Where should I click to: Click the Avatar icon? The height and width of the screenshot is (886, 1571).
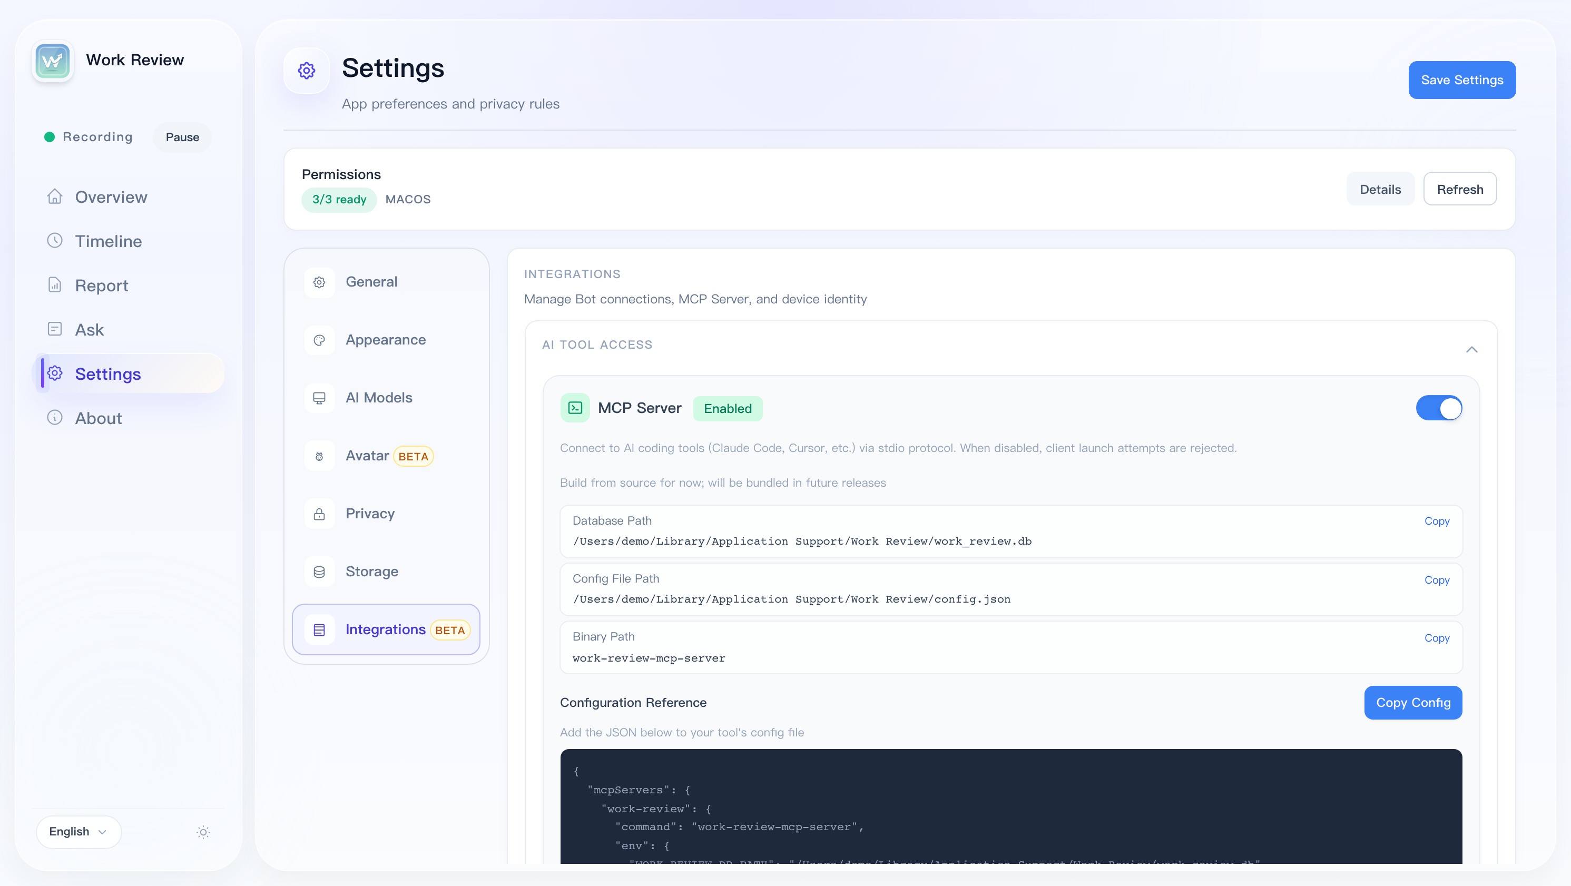(x=319, y=456)
